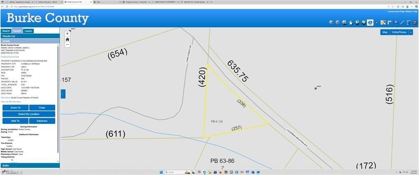Click the Adjoiners button
Viewport: 419px width, 175px height.
click(x=42, y=121)
